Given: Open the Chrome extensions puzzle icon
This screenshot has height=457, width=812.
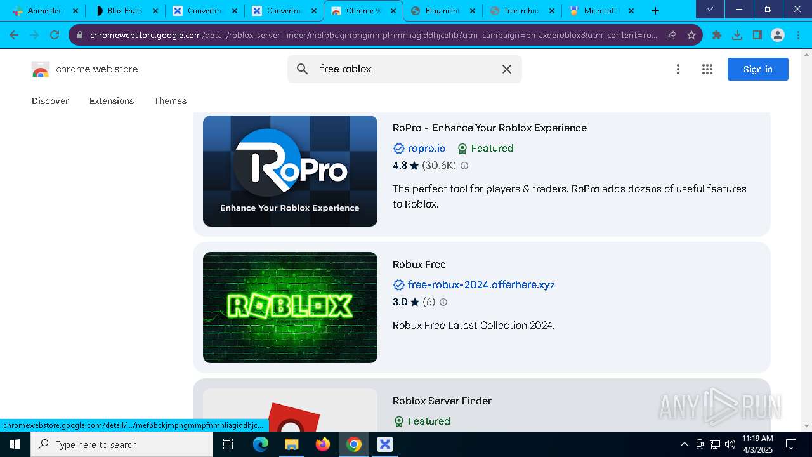Looking at the screenshot, I should click(717, 35).
